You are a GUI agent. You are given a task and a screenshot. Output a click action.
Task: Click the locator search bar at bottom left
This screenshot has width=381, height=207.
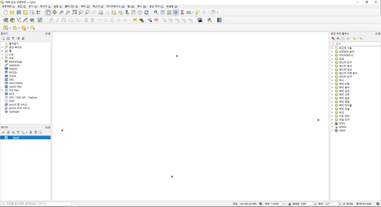tap(36, 204)
